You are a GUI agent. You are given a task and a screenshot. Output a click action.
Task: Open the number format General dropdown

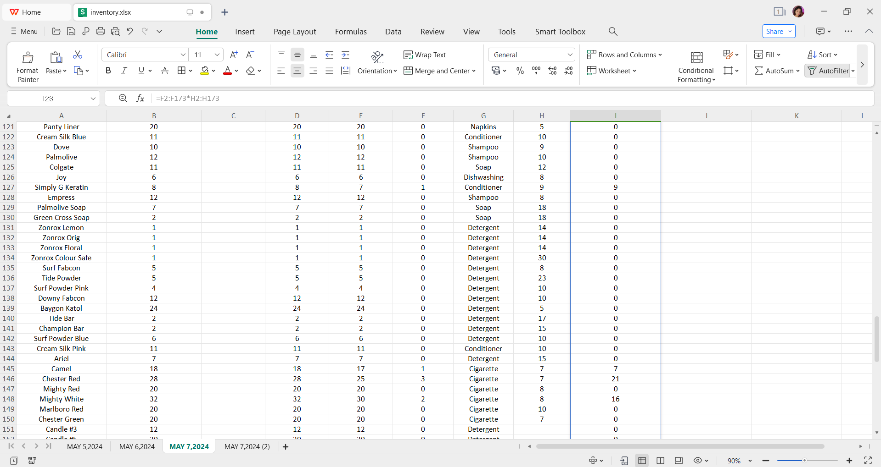coord(570,55)
